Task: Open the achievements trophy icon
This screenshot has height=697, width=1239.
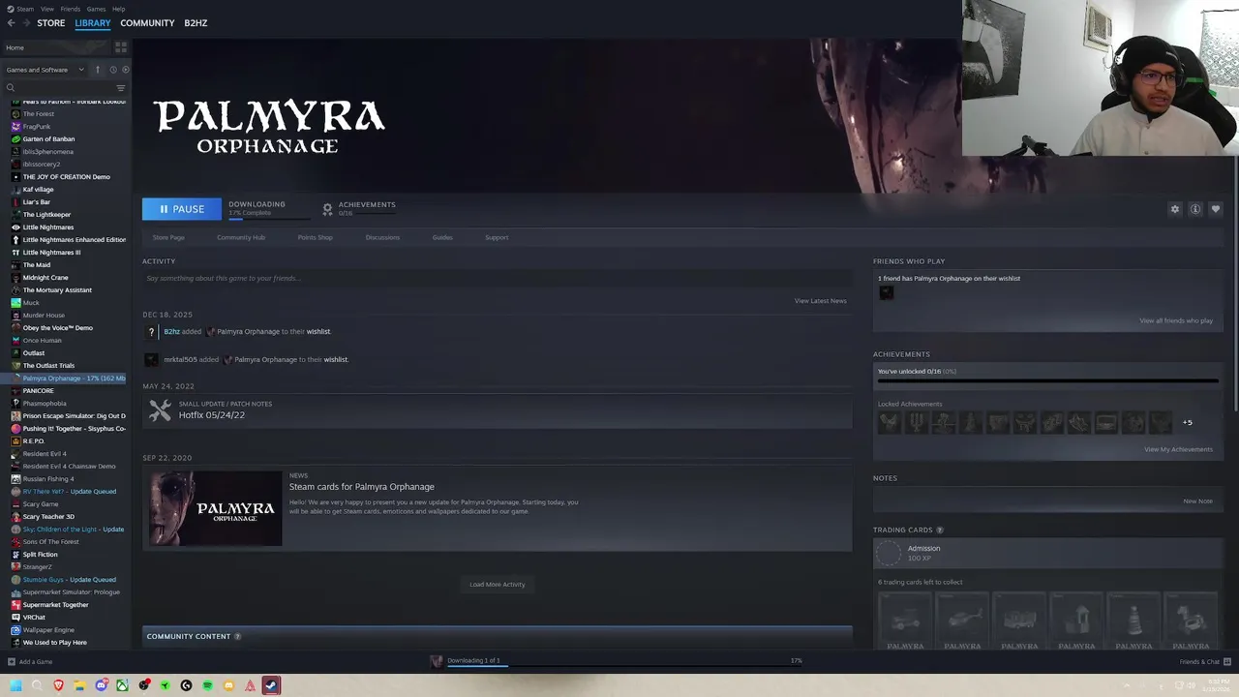Action: tap(327, 209)
